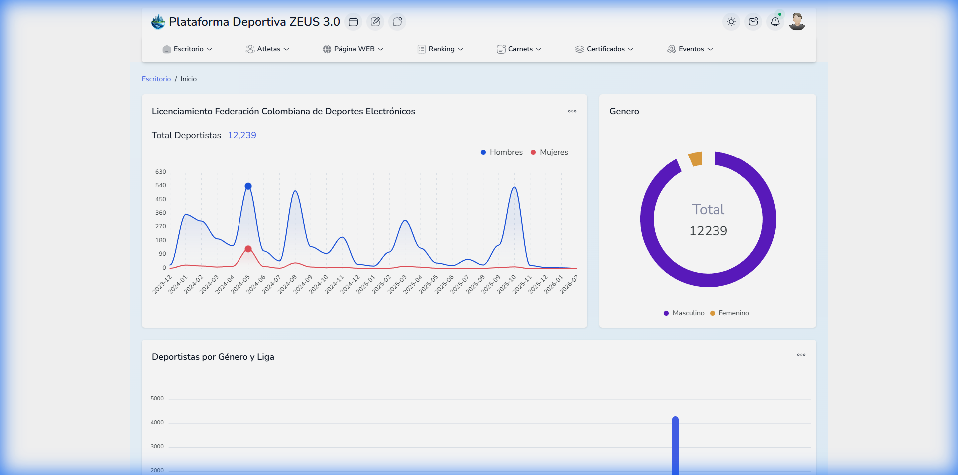
Task: Click the edit note pencil icon
Action: (375, 22)
